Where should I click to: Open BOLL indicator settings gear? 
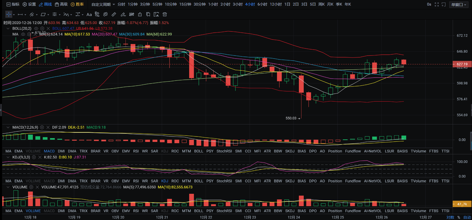click(x=42, y=28)
